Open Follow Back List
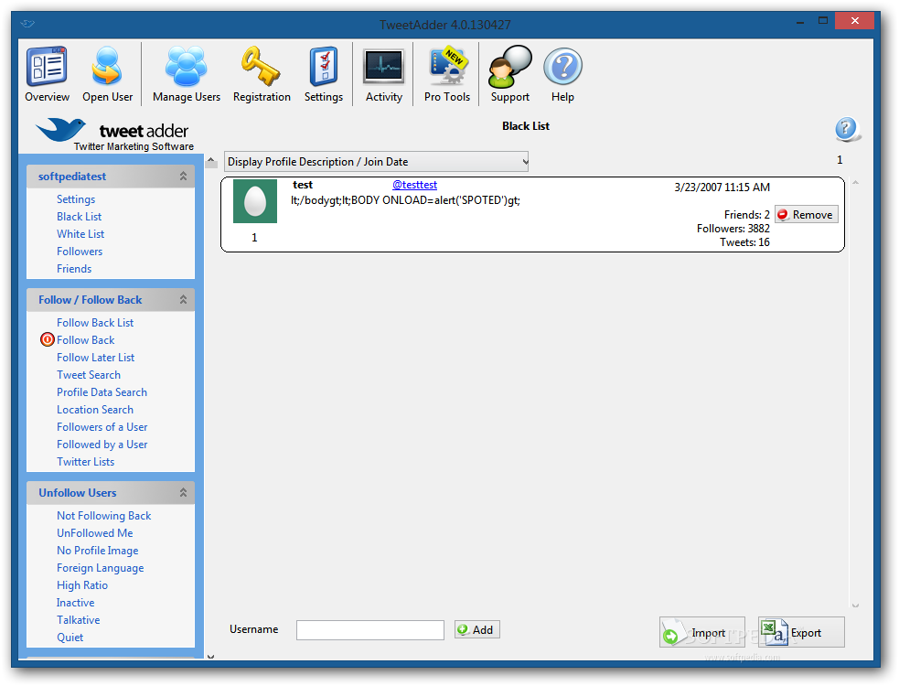Viewport: 899px width, 686px height. [x=95, y=322]
